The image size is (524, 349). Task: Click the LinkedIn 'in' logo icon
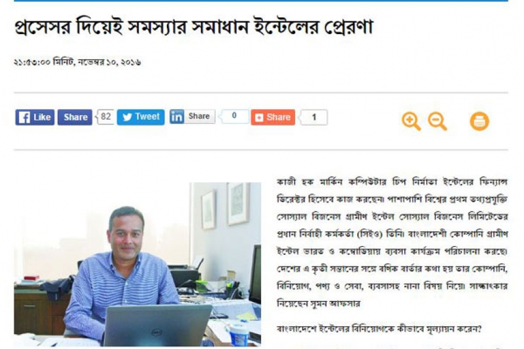tap(177, 117)
